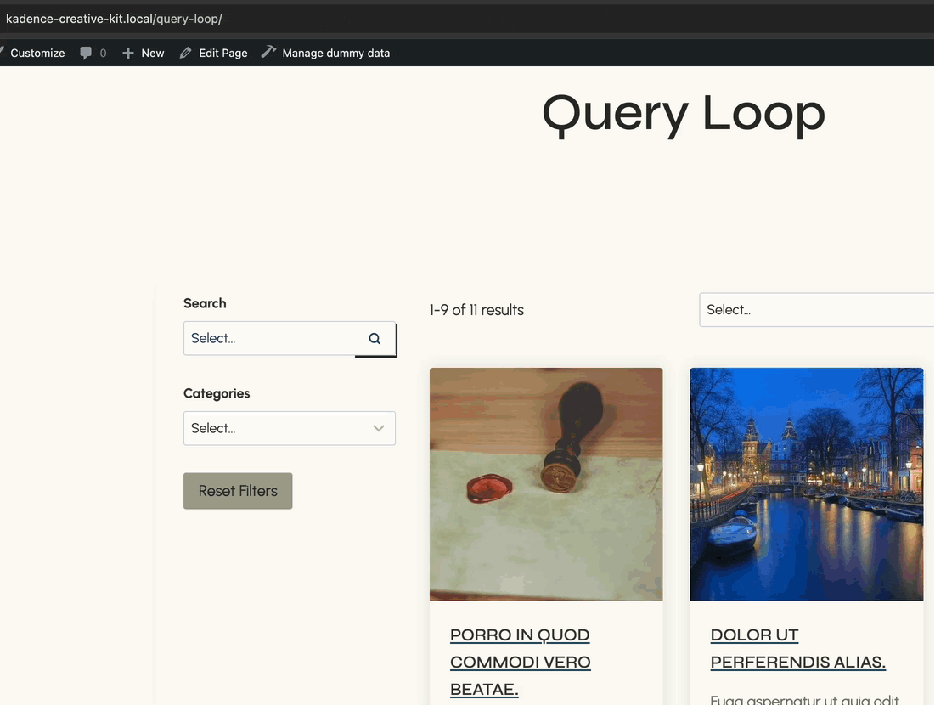Viewport: 935px width, 705px height.
Task: Click the hammer icon beside Manage dummy data
Action: coord(268,52)
